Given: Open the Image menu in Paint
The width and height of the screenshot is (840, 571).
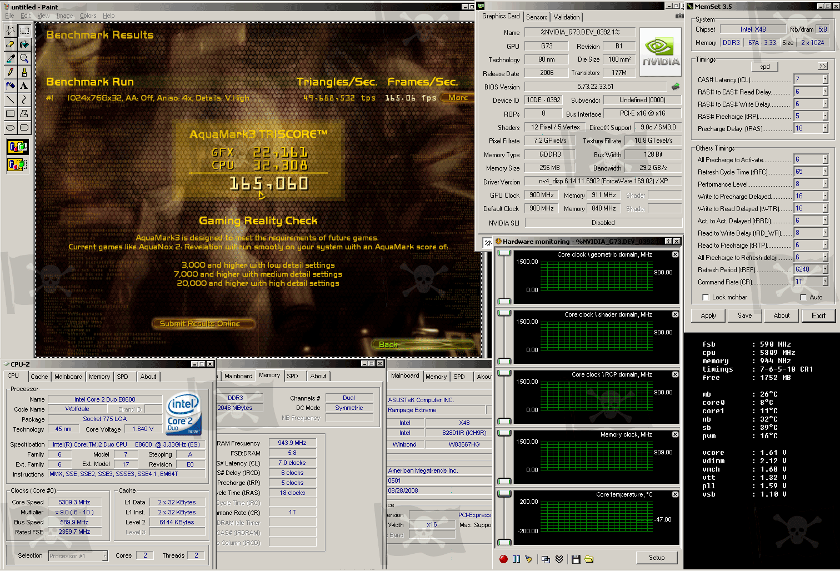Looking at the screenshot, I should pyautogui.click(x=64, y=16).
